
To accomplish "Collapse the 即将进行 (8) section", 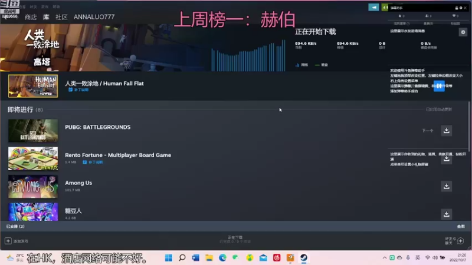I will click(x=25, y=110).
